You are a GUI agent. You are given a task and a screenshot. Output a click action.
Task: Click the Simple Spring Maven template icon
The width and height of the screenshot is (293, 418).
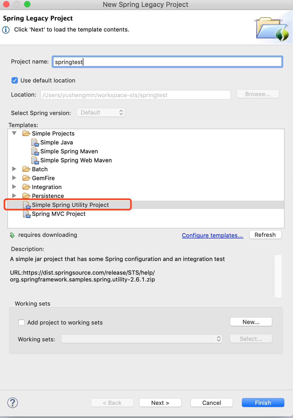point(35,151)
